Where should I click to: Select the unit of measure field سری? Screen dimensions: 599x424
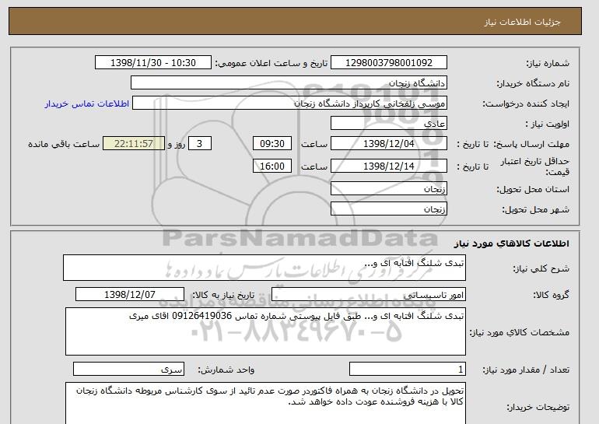pyautogui.click(x=128, y=370)
